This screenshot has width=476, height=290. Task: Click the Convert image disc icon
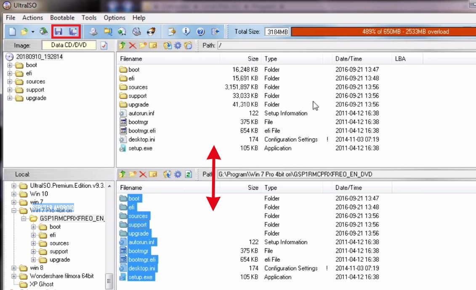pyautogui.click(x=122, y=31)
